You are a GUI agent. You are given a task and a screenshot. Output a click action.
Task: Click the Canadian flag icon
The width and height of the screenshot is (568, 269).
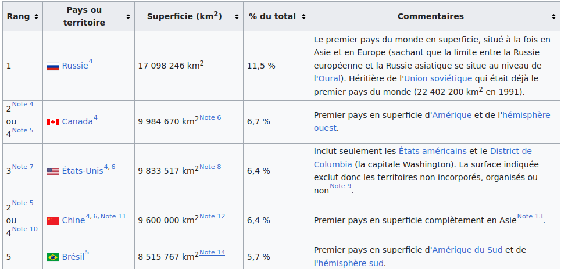pos(53,122)
